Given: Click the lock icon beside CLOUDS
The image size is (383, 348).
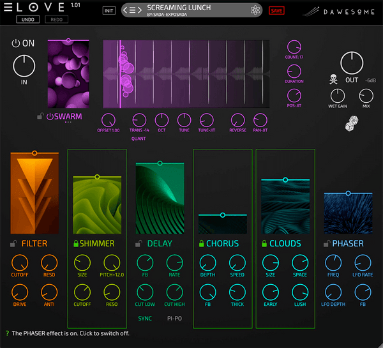Looking at the screenshot, I should (x=264, y=243).
